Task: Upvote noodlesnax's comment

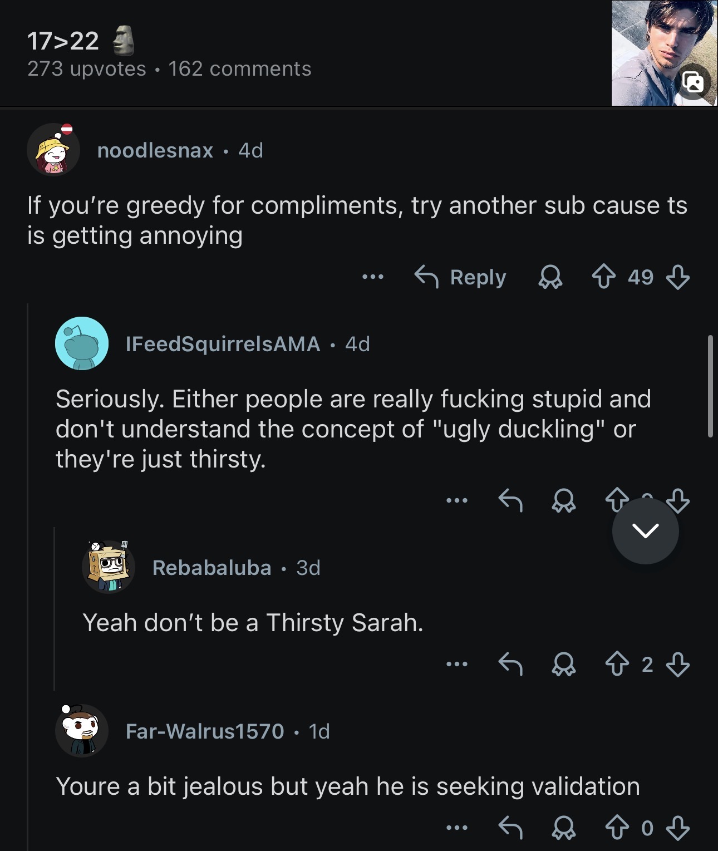Action: click(603, 277)
